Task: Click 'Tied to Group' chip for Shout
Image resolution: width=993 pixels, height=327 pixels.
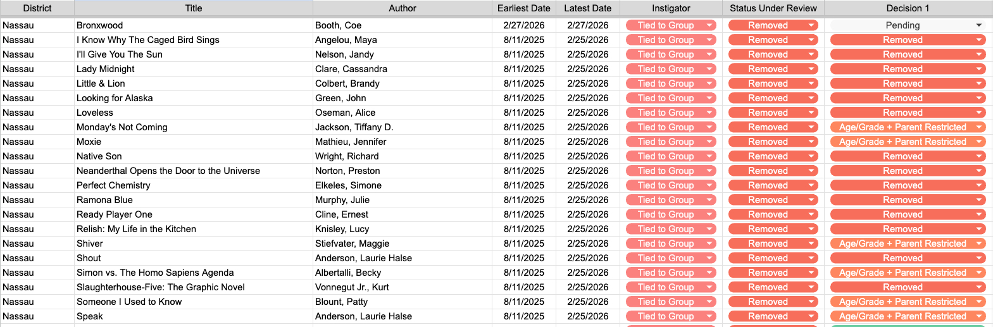Action: 666,258
